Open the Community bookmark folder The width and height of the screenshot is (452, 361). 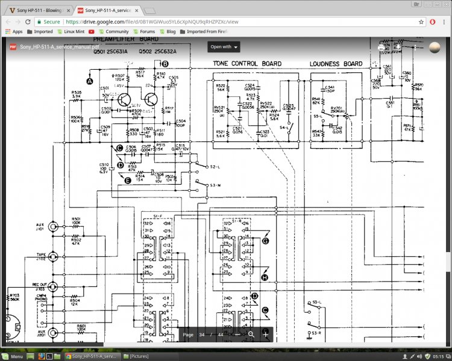[114, 31]
